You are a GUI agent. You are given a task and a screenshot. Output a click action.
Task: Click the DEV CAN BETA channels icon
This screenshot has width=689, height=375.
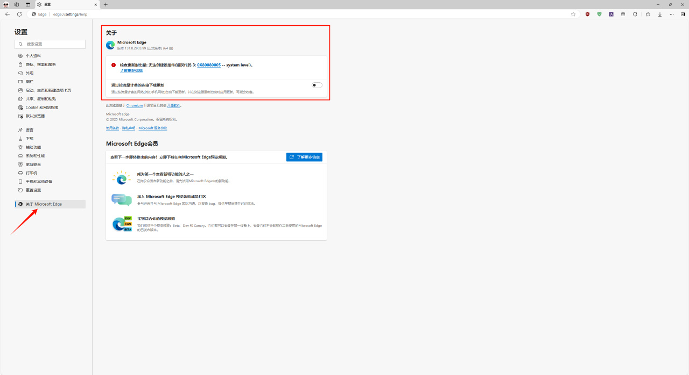(122, 224)
